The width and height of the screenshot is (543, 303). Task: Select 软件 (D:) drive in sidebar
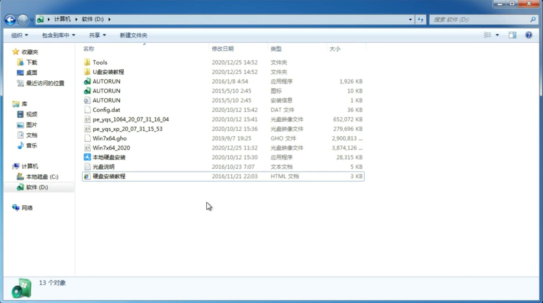pyautogui.click(x=37, y=187)
